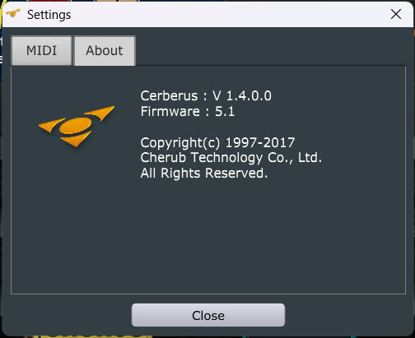The height and width of the screenshot is (338, 415).
Task: Click the Settings window title text
Action: pyautogui.click(x=49, y=15)
